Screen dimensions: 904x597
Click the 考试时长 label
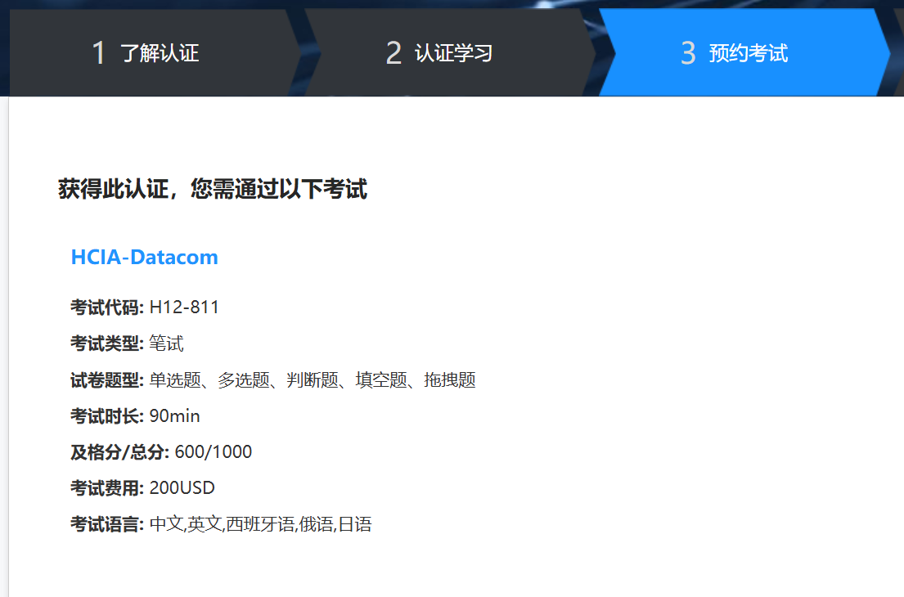click(106, 416)
